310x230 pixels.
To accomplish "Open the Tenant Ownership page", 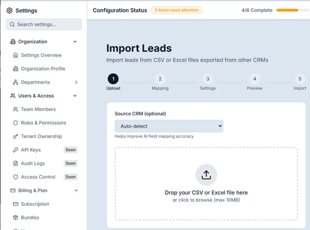I will tap(42, 136).
